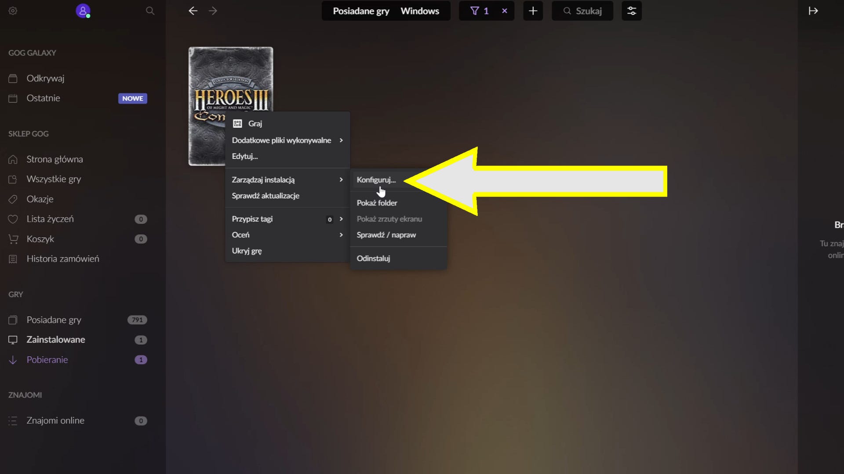Viewport: 844px width, 474px height.
Task: Clear the filter with the X icon
Action: point(505,11)
